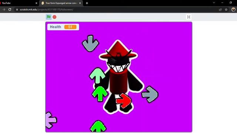Open the tab search chevron
This screenshot has height=133, width=237.
[214, 3]
